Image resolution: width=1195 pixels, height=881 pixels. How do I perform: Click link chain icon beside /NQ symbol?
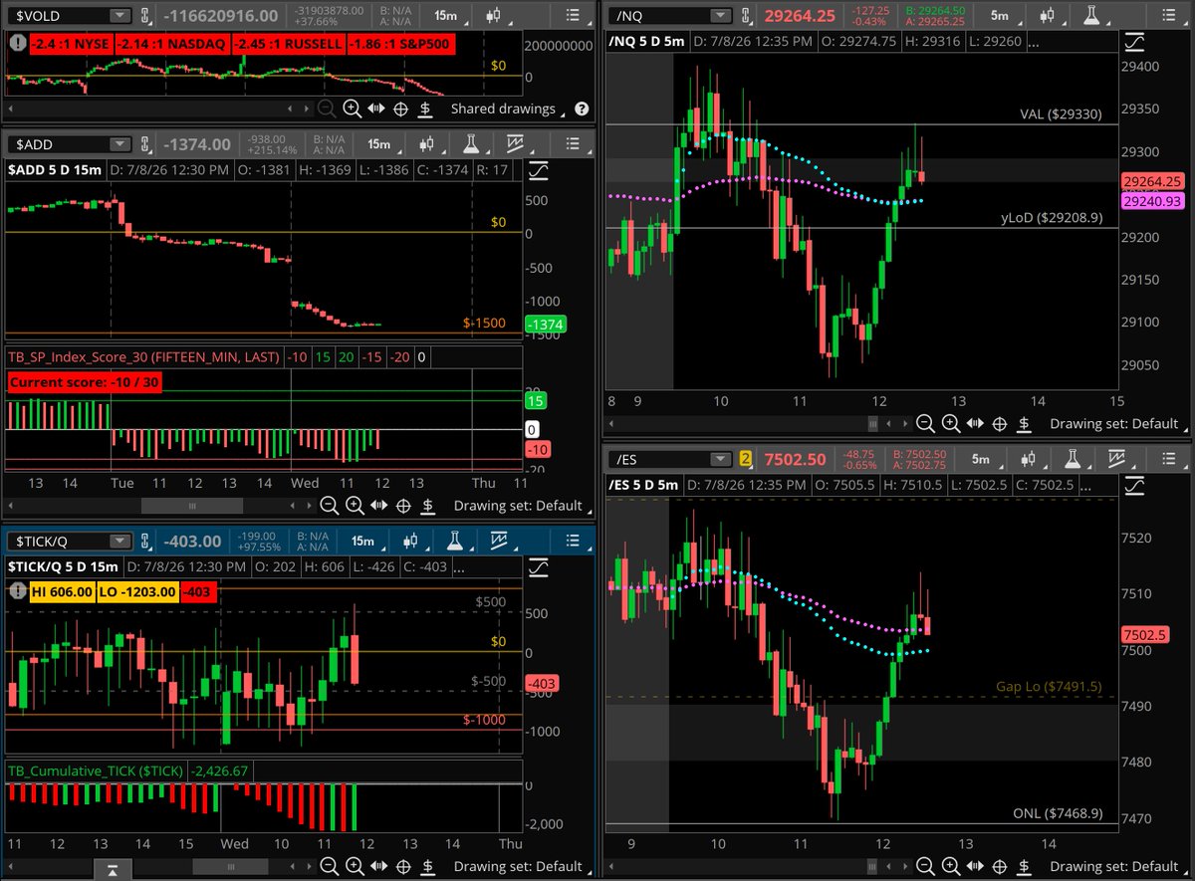coord(747,16)
